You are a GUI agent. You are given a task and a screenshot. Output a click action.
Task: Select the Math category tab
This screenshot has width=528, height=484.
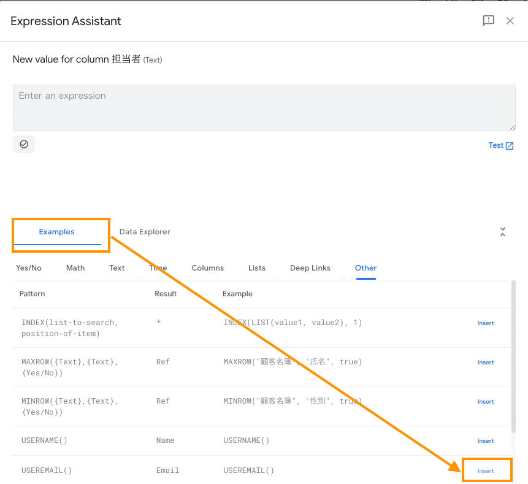(75, 268)
